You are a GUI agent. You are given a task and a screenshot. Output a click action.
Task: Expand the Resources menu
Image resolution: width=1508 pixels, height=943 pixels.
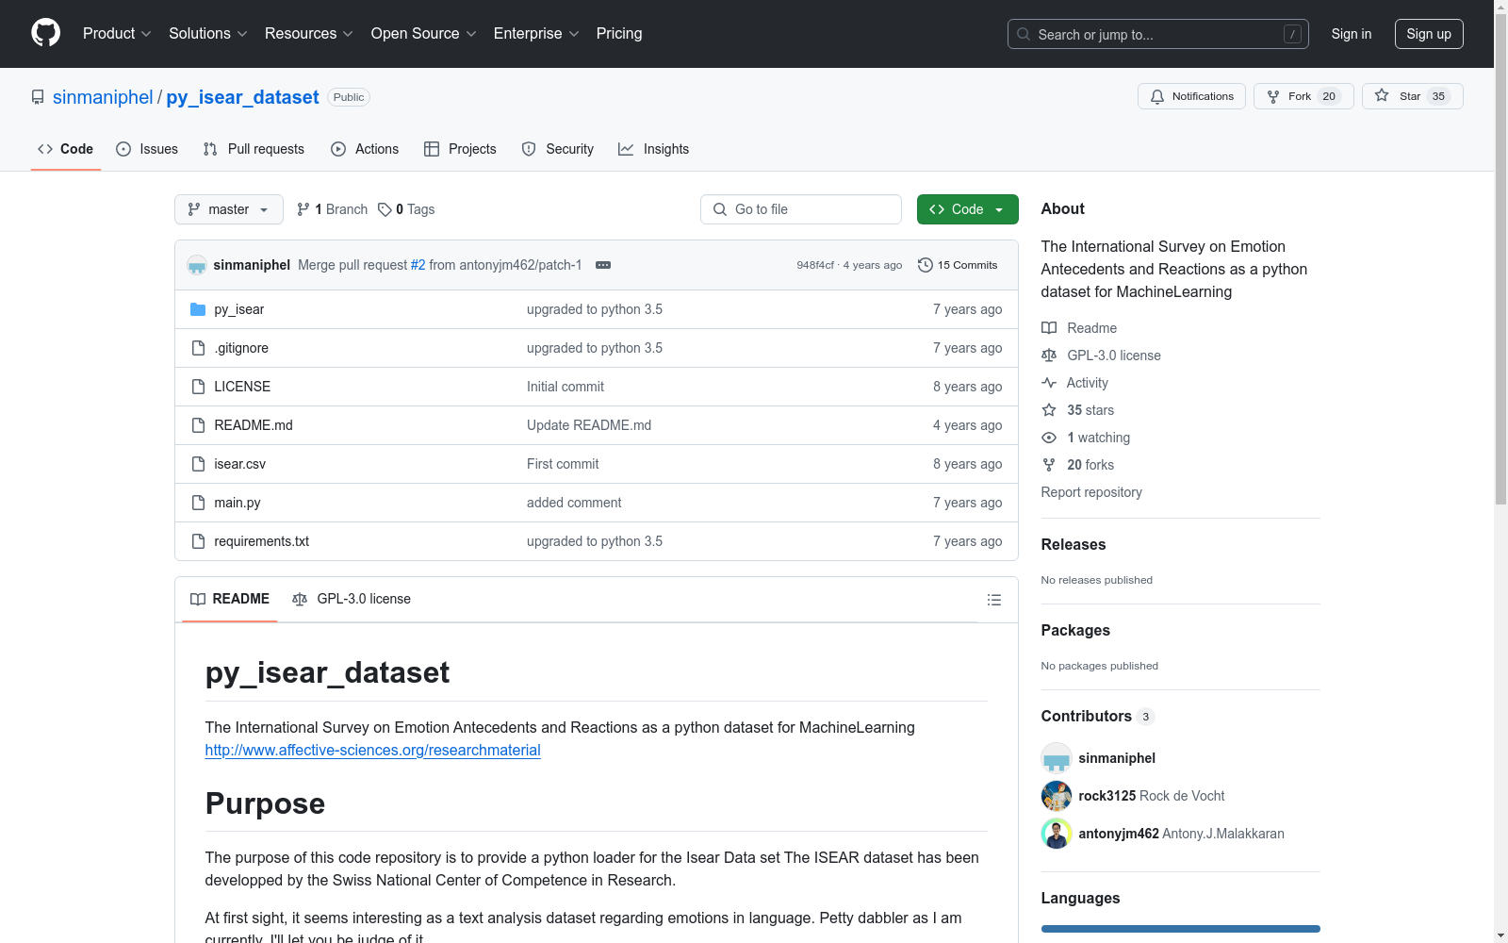(x=309, y=34)
